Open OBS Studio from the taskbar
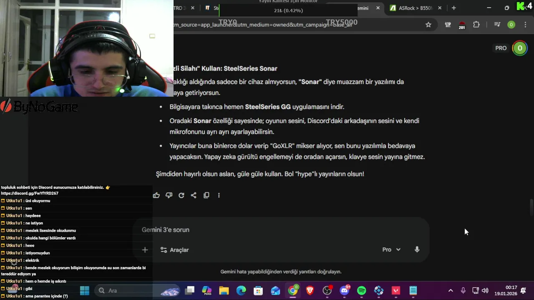534x300 pixels. click(327, 290)
